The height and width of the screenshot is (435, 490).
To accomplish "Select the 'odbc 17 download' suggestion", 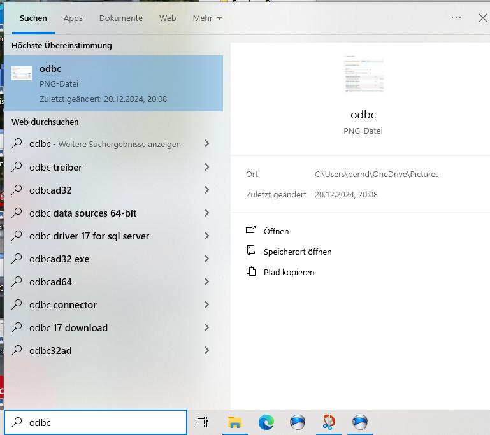I will [x=113, y=327].
